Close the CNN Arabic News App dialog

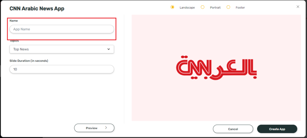tap(298, 7)
